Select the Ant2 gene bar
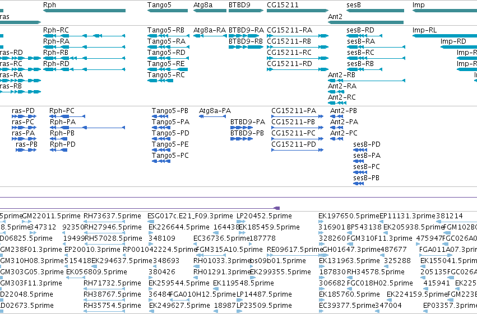477x314 pixels. 365,22
